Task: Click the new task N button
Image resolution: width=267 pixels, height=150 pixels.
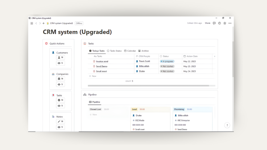Action: click(61, 100)
